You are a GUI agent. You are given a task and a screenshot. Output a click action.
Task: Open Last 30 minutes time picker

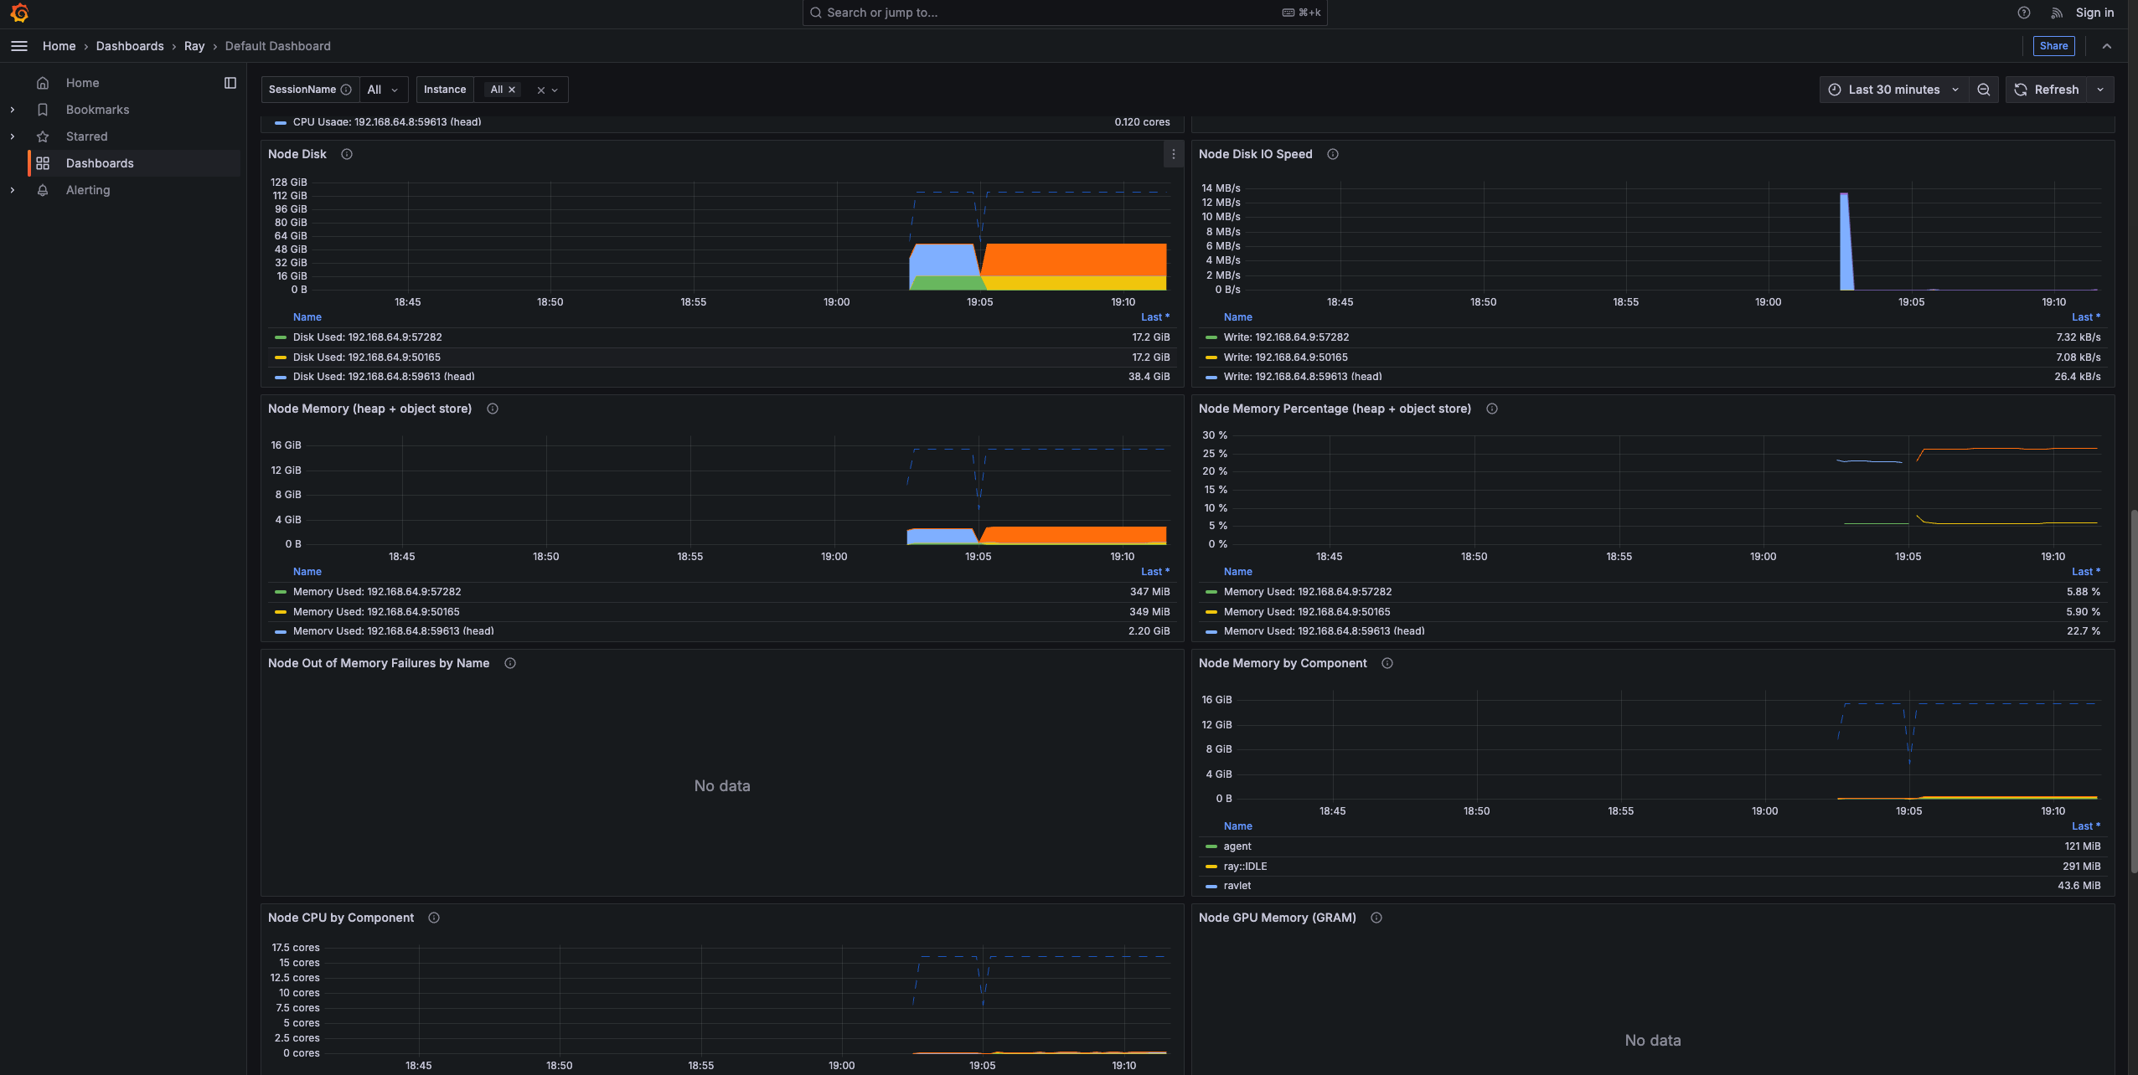click(x=1893, y=90)
